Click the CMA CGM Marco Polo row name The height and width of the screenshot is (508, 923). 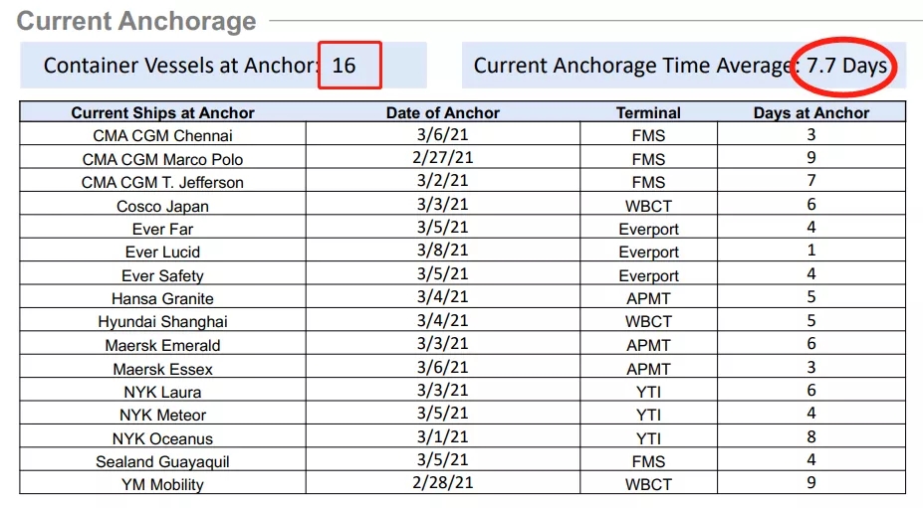(x=162, y=159)
